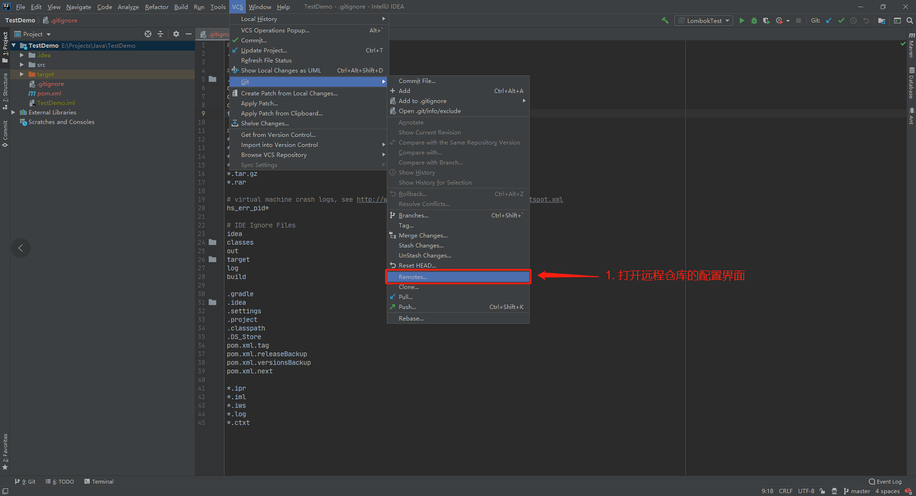Click the blue Git update project arrow

click(x=829, y=20)
